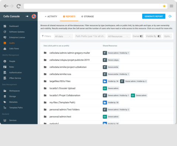The height and width of the screenshot is (146, 177).
Task: Click the yellow bookmark star
Action: point(164,6)
